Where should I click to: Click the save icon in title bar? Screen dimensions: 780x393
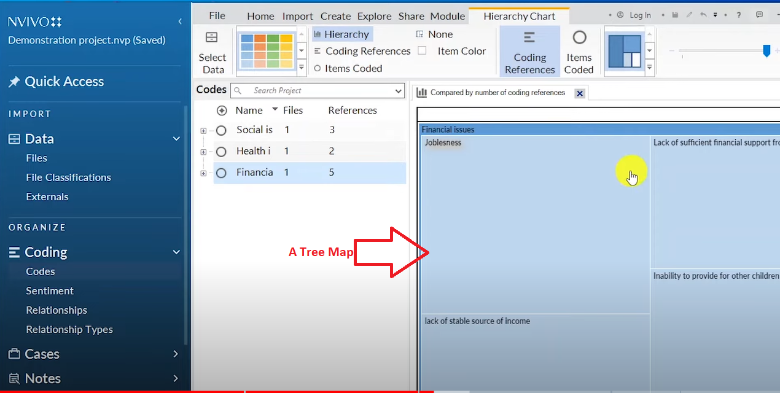[675, 15]
